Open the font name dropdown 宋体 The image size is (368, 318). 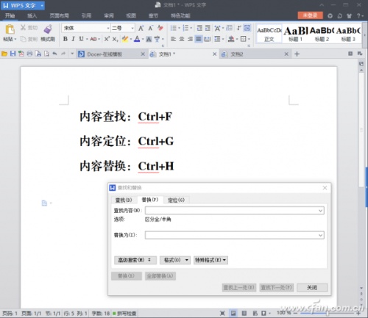click(x=86, y=28)
